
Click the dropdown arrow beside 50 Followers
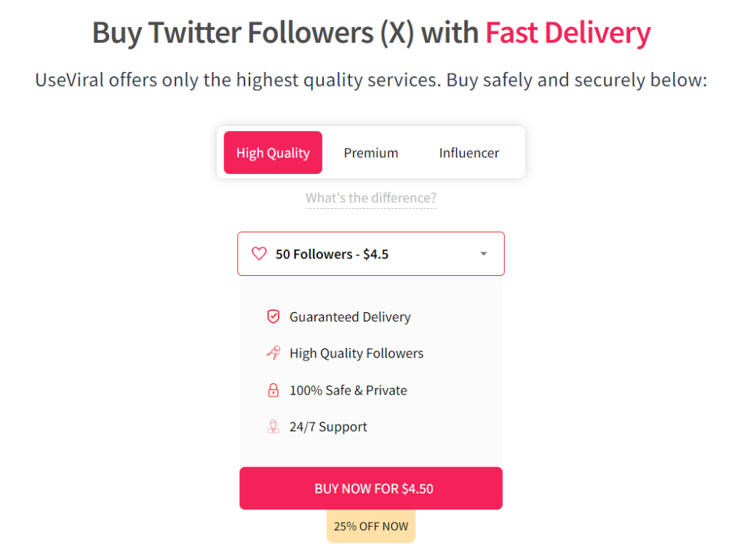tap(483, 253)
